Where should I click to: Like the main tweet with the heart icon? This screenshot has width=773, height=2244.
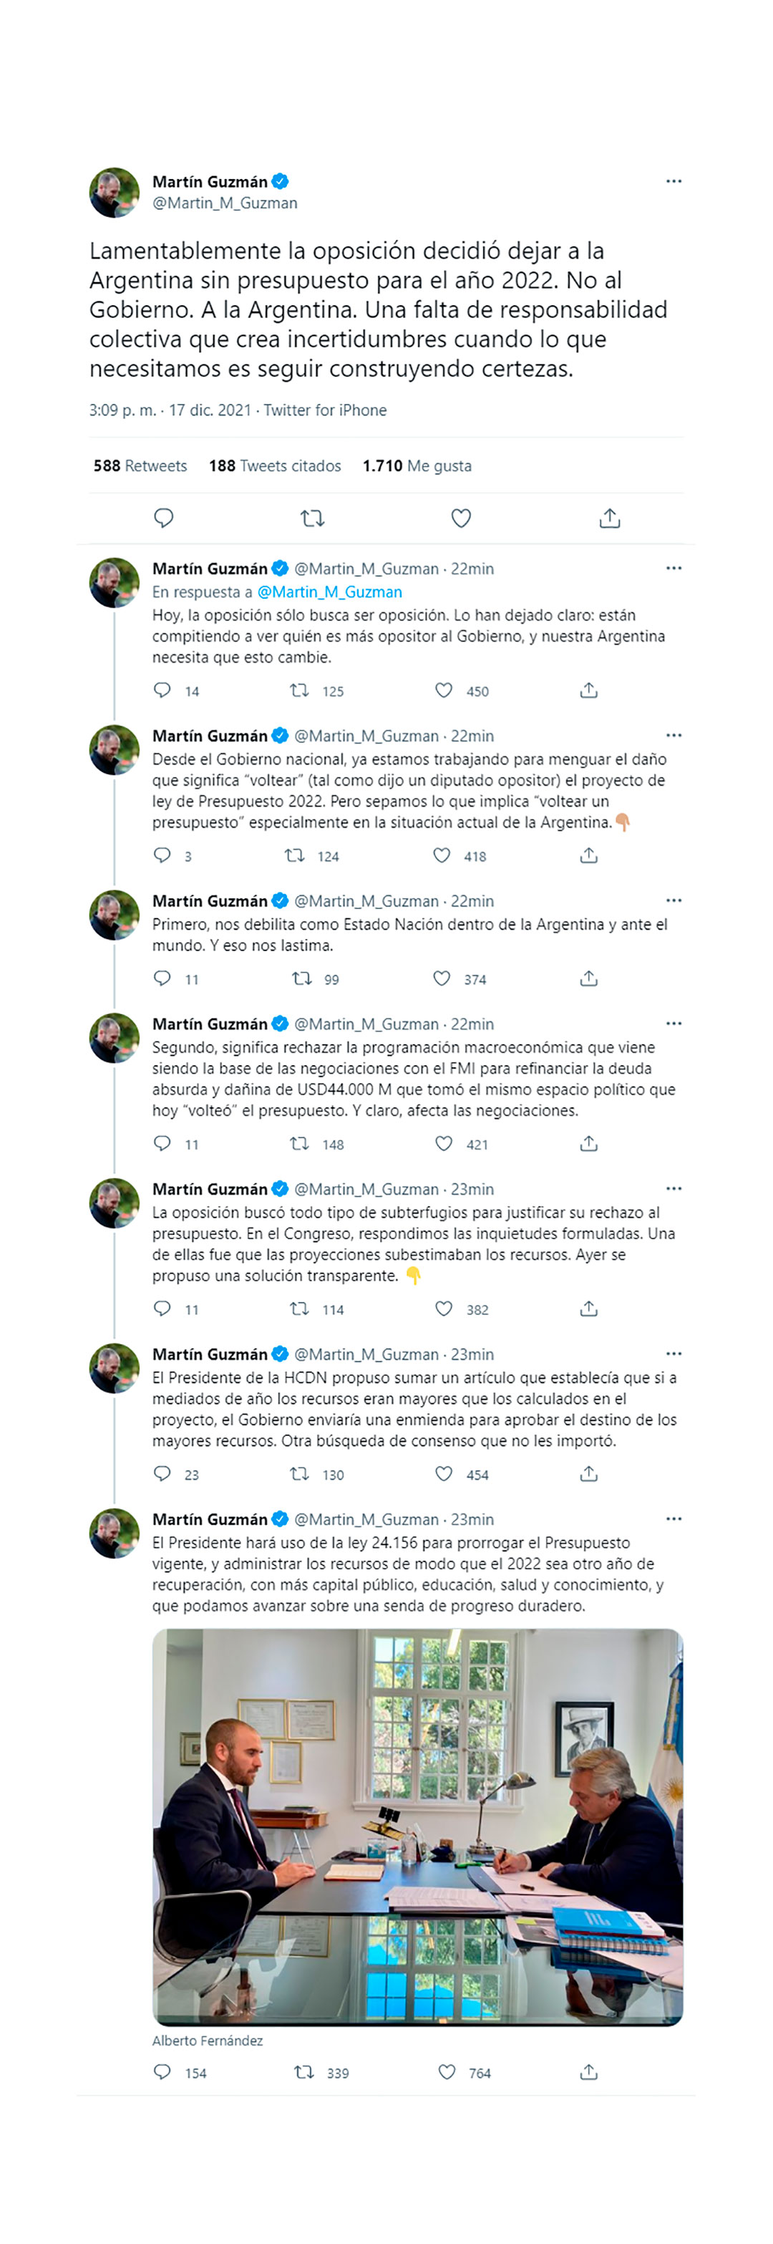(462, 519)
